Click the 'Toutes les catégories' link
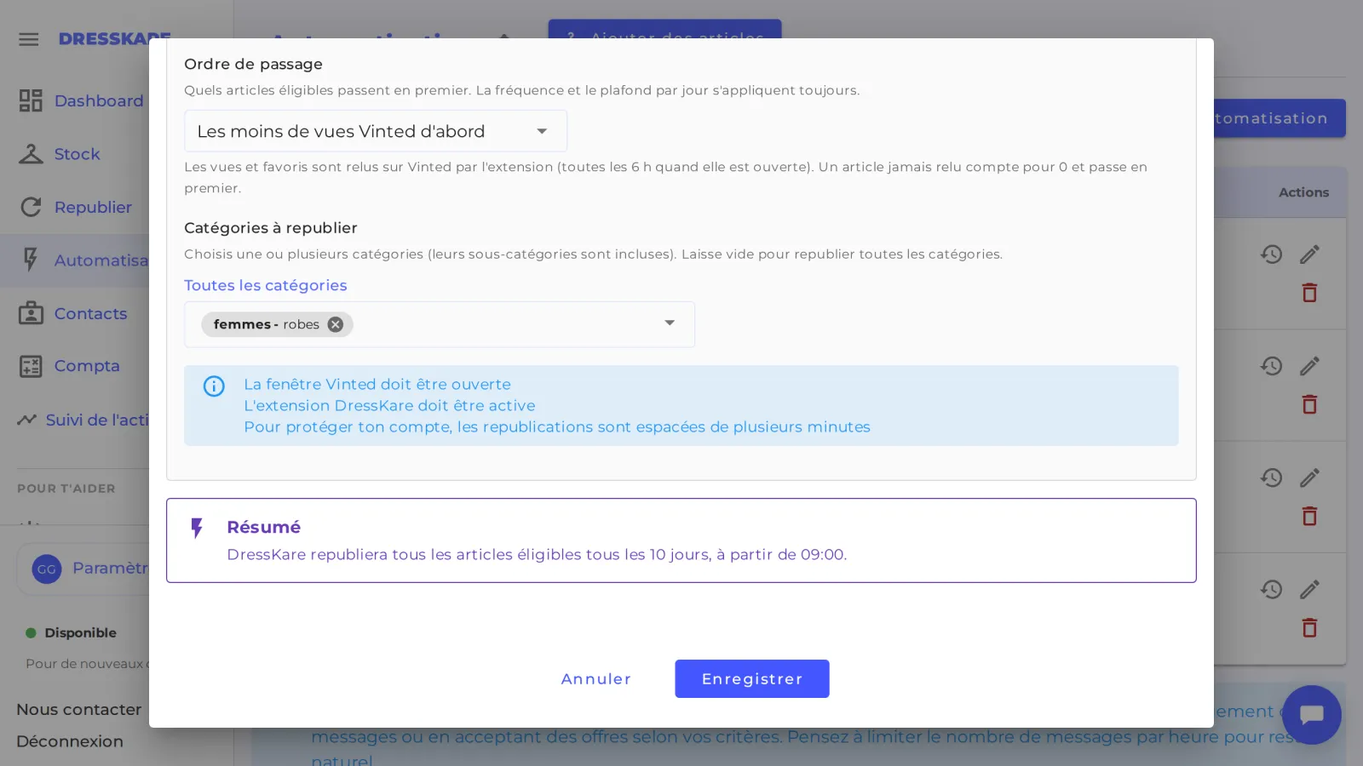The width and height of the screenshot is (1363, 766). [x=266, y=285]
